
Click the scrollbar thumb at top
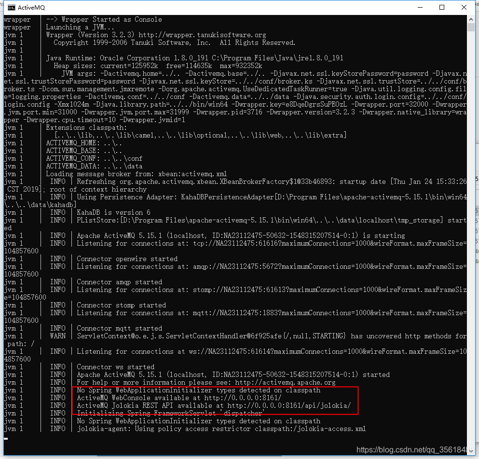click(471, 27)
